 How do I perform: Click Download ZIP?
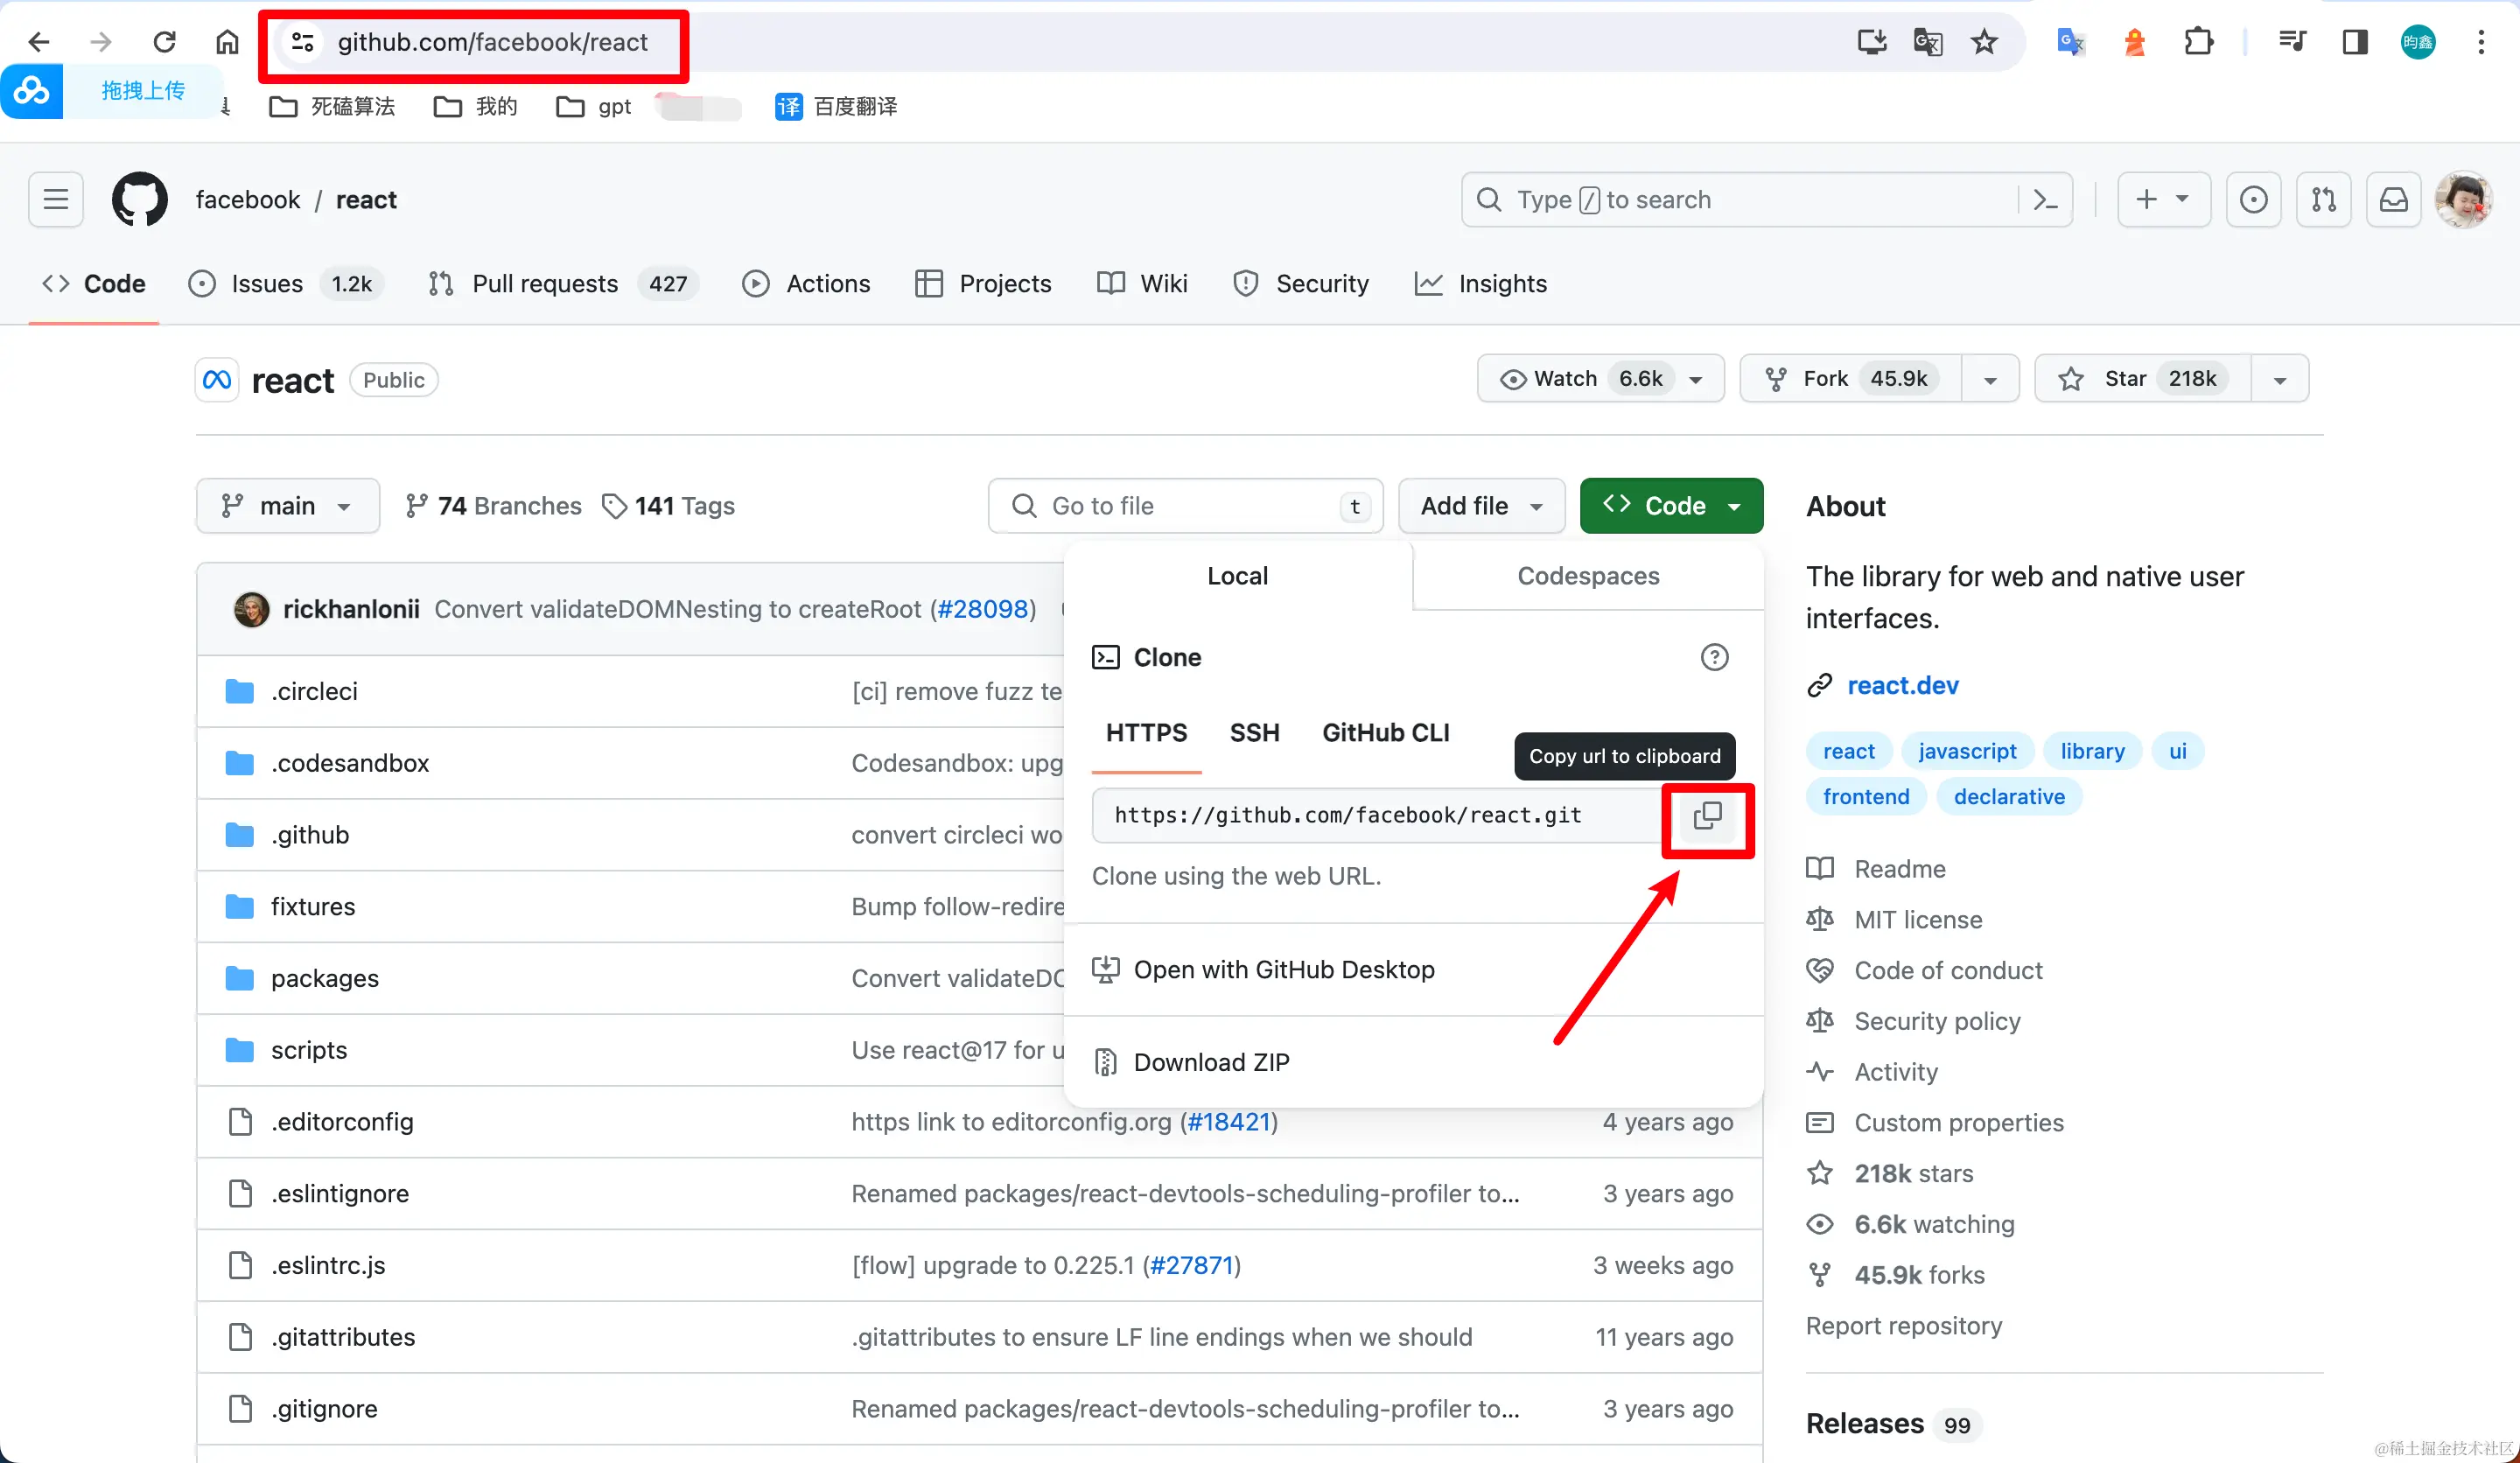[x=1210, y=1062]
